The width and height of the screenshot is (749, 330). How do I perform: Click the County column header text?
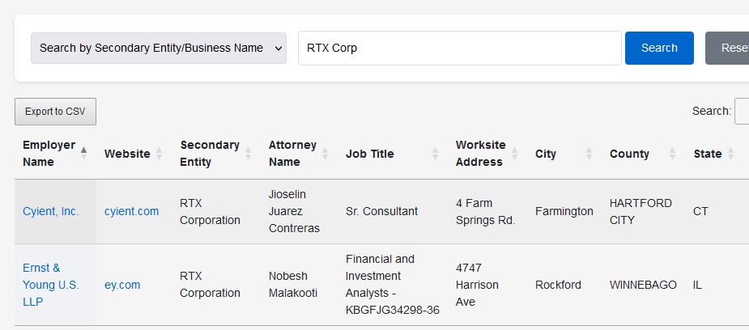point(629,154)
